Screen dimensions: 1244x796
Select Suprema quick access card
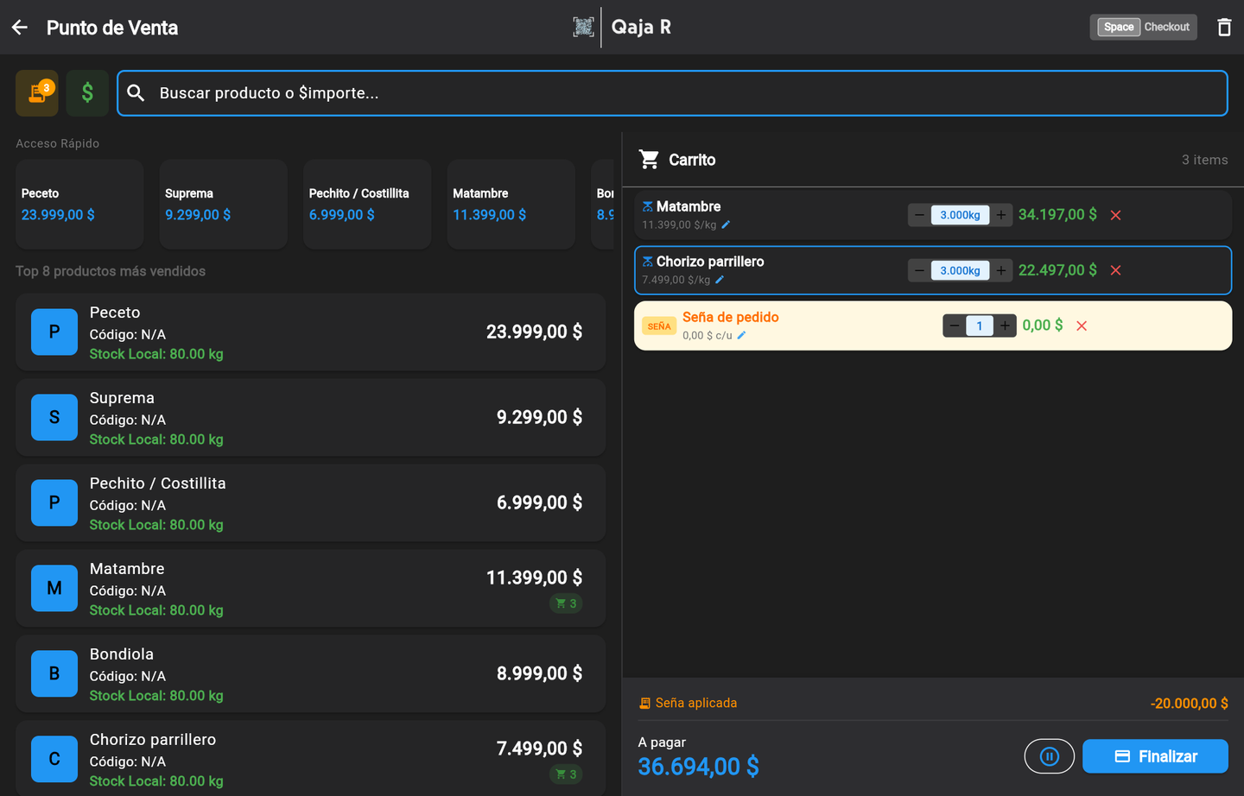[x=224, y=205]
